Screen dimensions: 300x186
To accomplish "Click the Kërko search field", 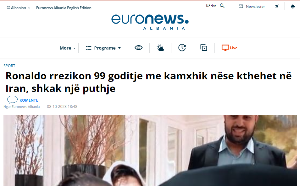I will click(211, 6).
